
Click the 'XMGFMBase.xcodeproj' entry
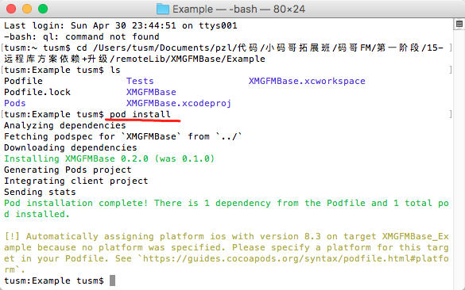pyautogui.click(x=179, y=103)
